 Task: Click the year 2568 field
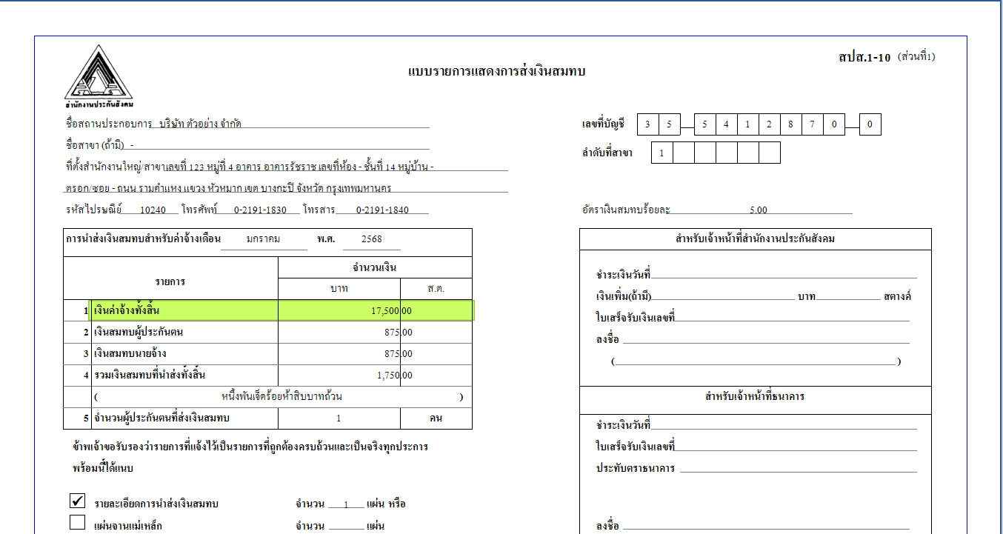371,240
